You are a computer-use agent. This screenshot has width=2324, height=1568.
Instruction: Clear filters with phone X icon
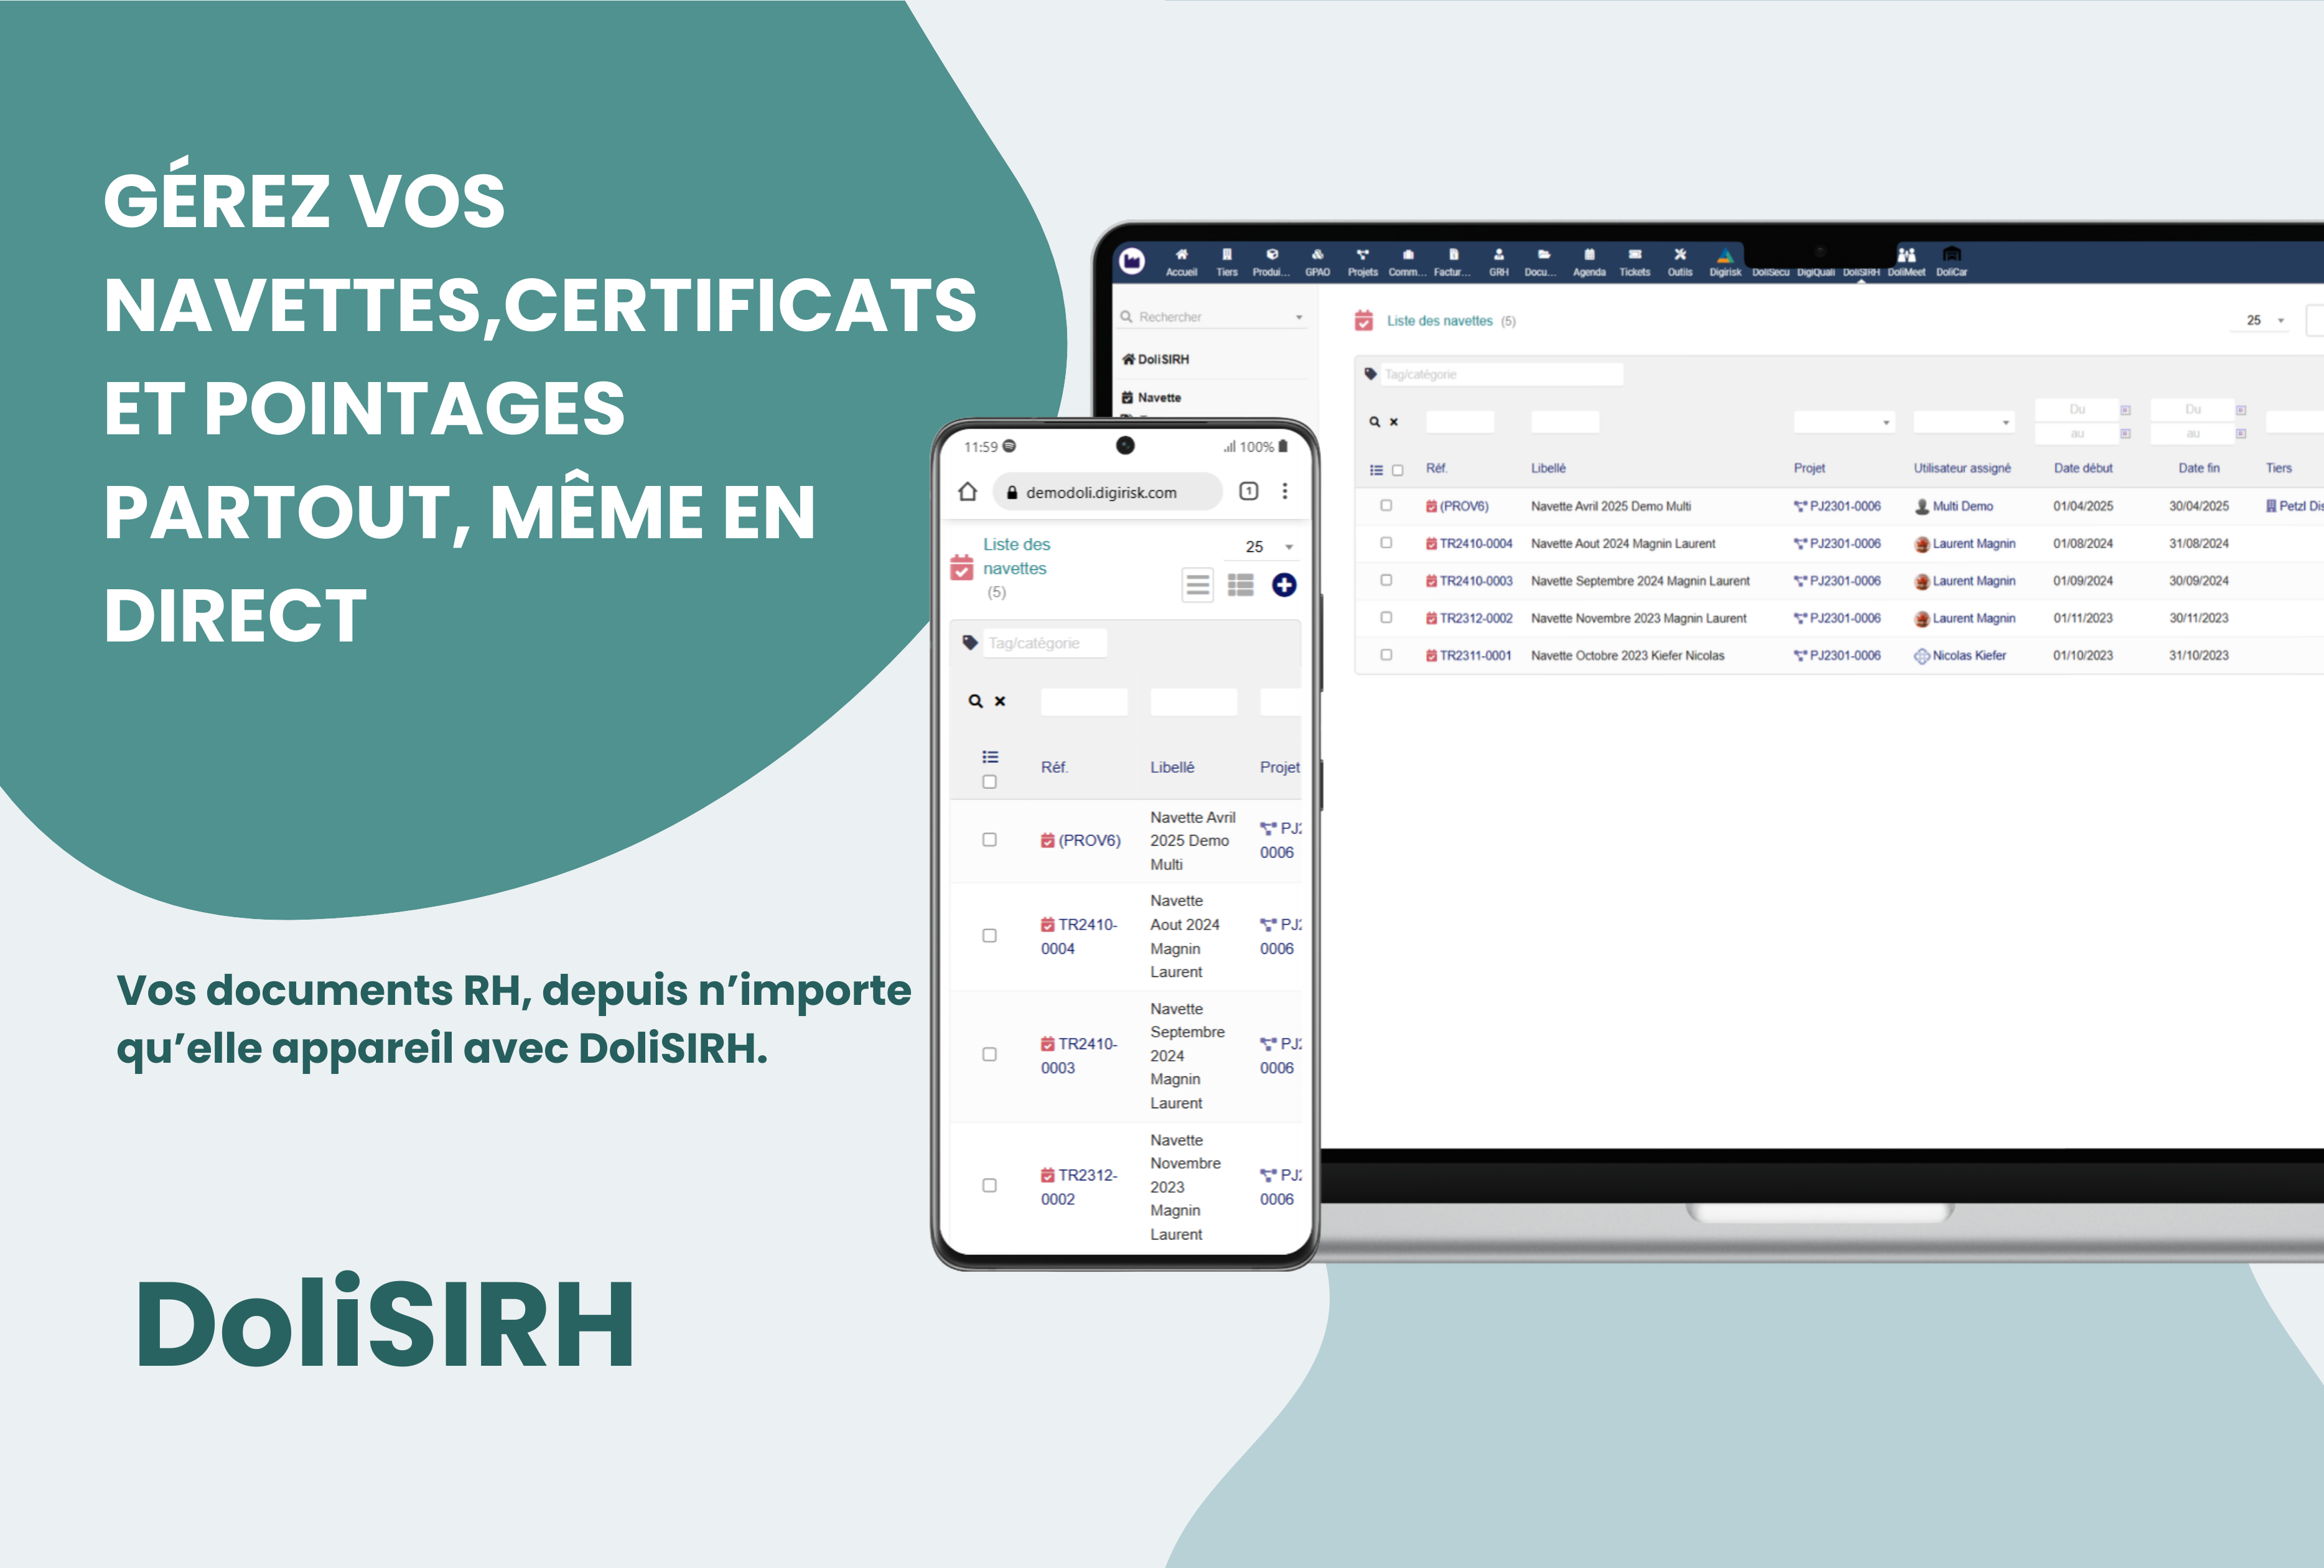(x=1000, y=701)
